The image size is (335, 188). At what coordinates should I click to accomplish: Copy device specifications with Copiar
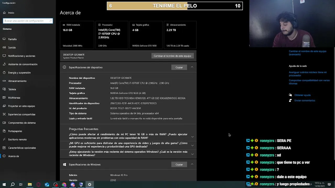coord(179,67)
